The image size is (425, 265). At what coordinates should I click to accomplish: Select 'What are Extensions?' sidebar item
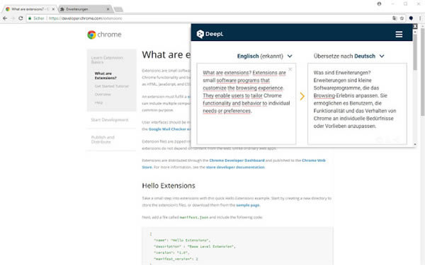pos(106,76)
